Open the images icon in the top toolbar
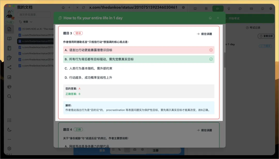The image size is (279, 159). click(x=251, y=8)
